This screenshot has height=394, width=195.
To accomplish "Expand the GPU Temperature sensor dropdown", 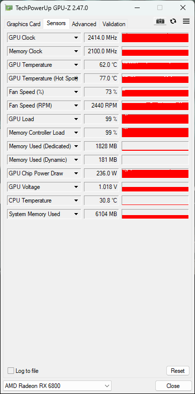I will 76,65.
